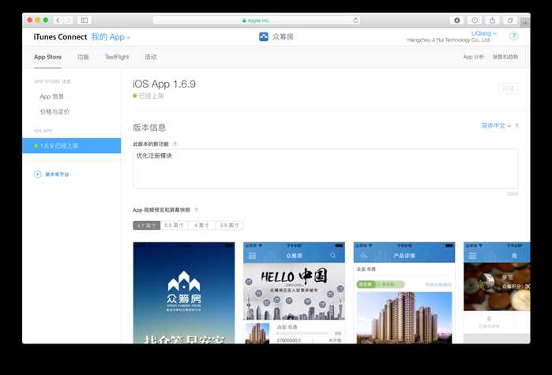
Task: Click help icon next to 简体中文
Action: (x=516, y=126)
